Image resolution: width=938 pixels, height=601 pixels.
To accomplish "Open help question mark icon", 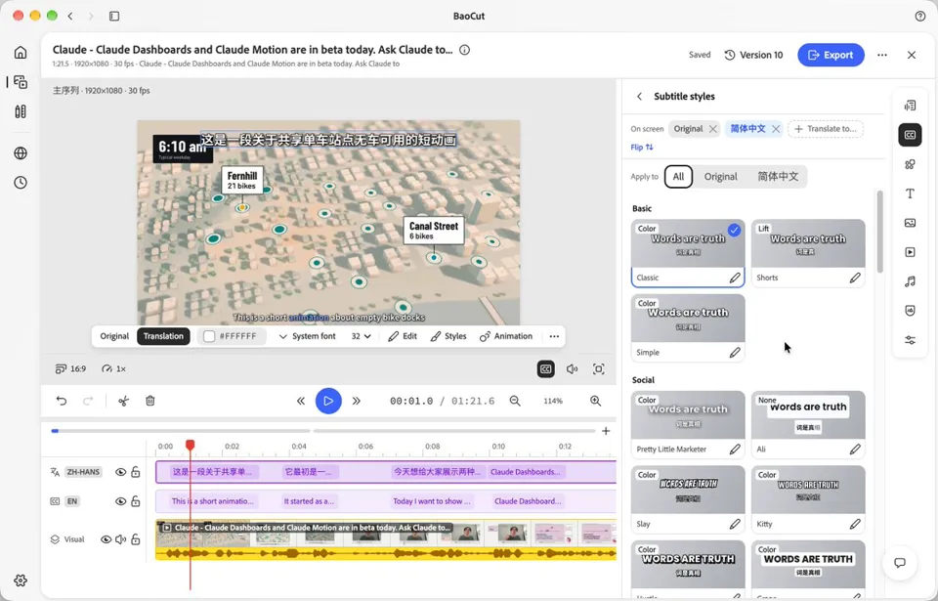I will coord(920,17).
